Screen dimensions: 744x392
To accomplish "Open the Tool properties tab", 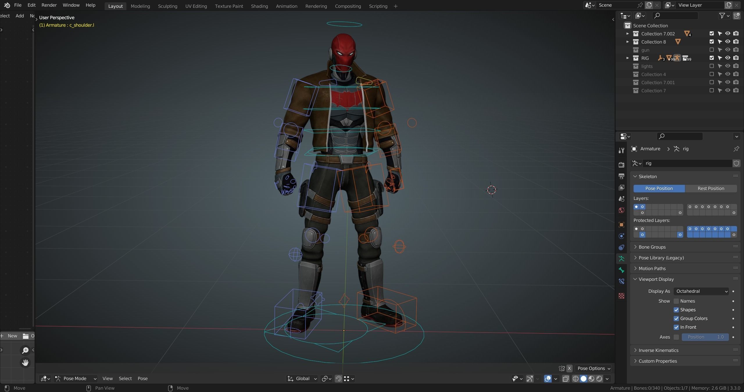I will 621,150.
